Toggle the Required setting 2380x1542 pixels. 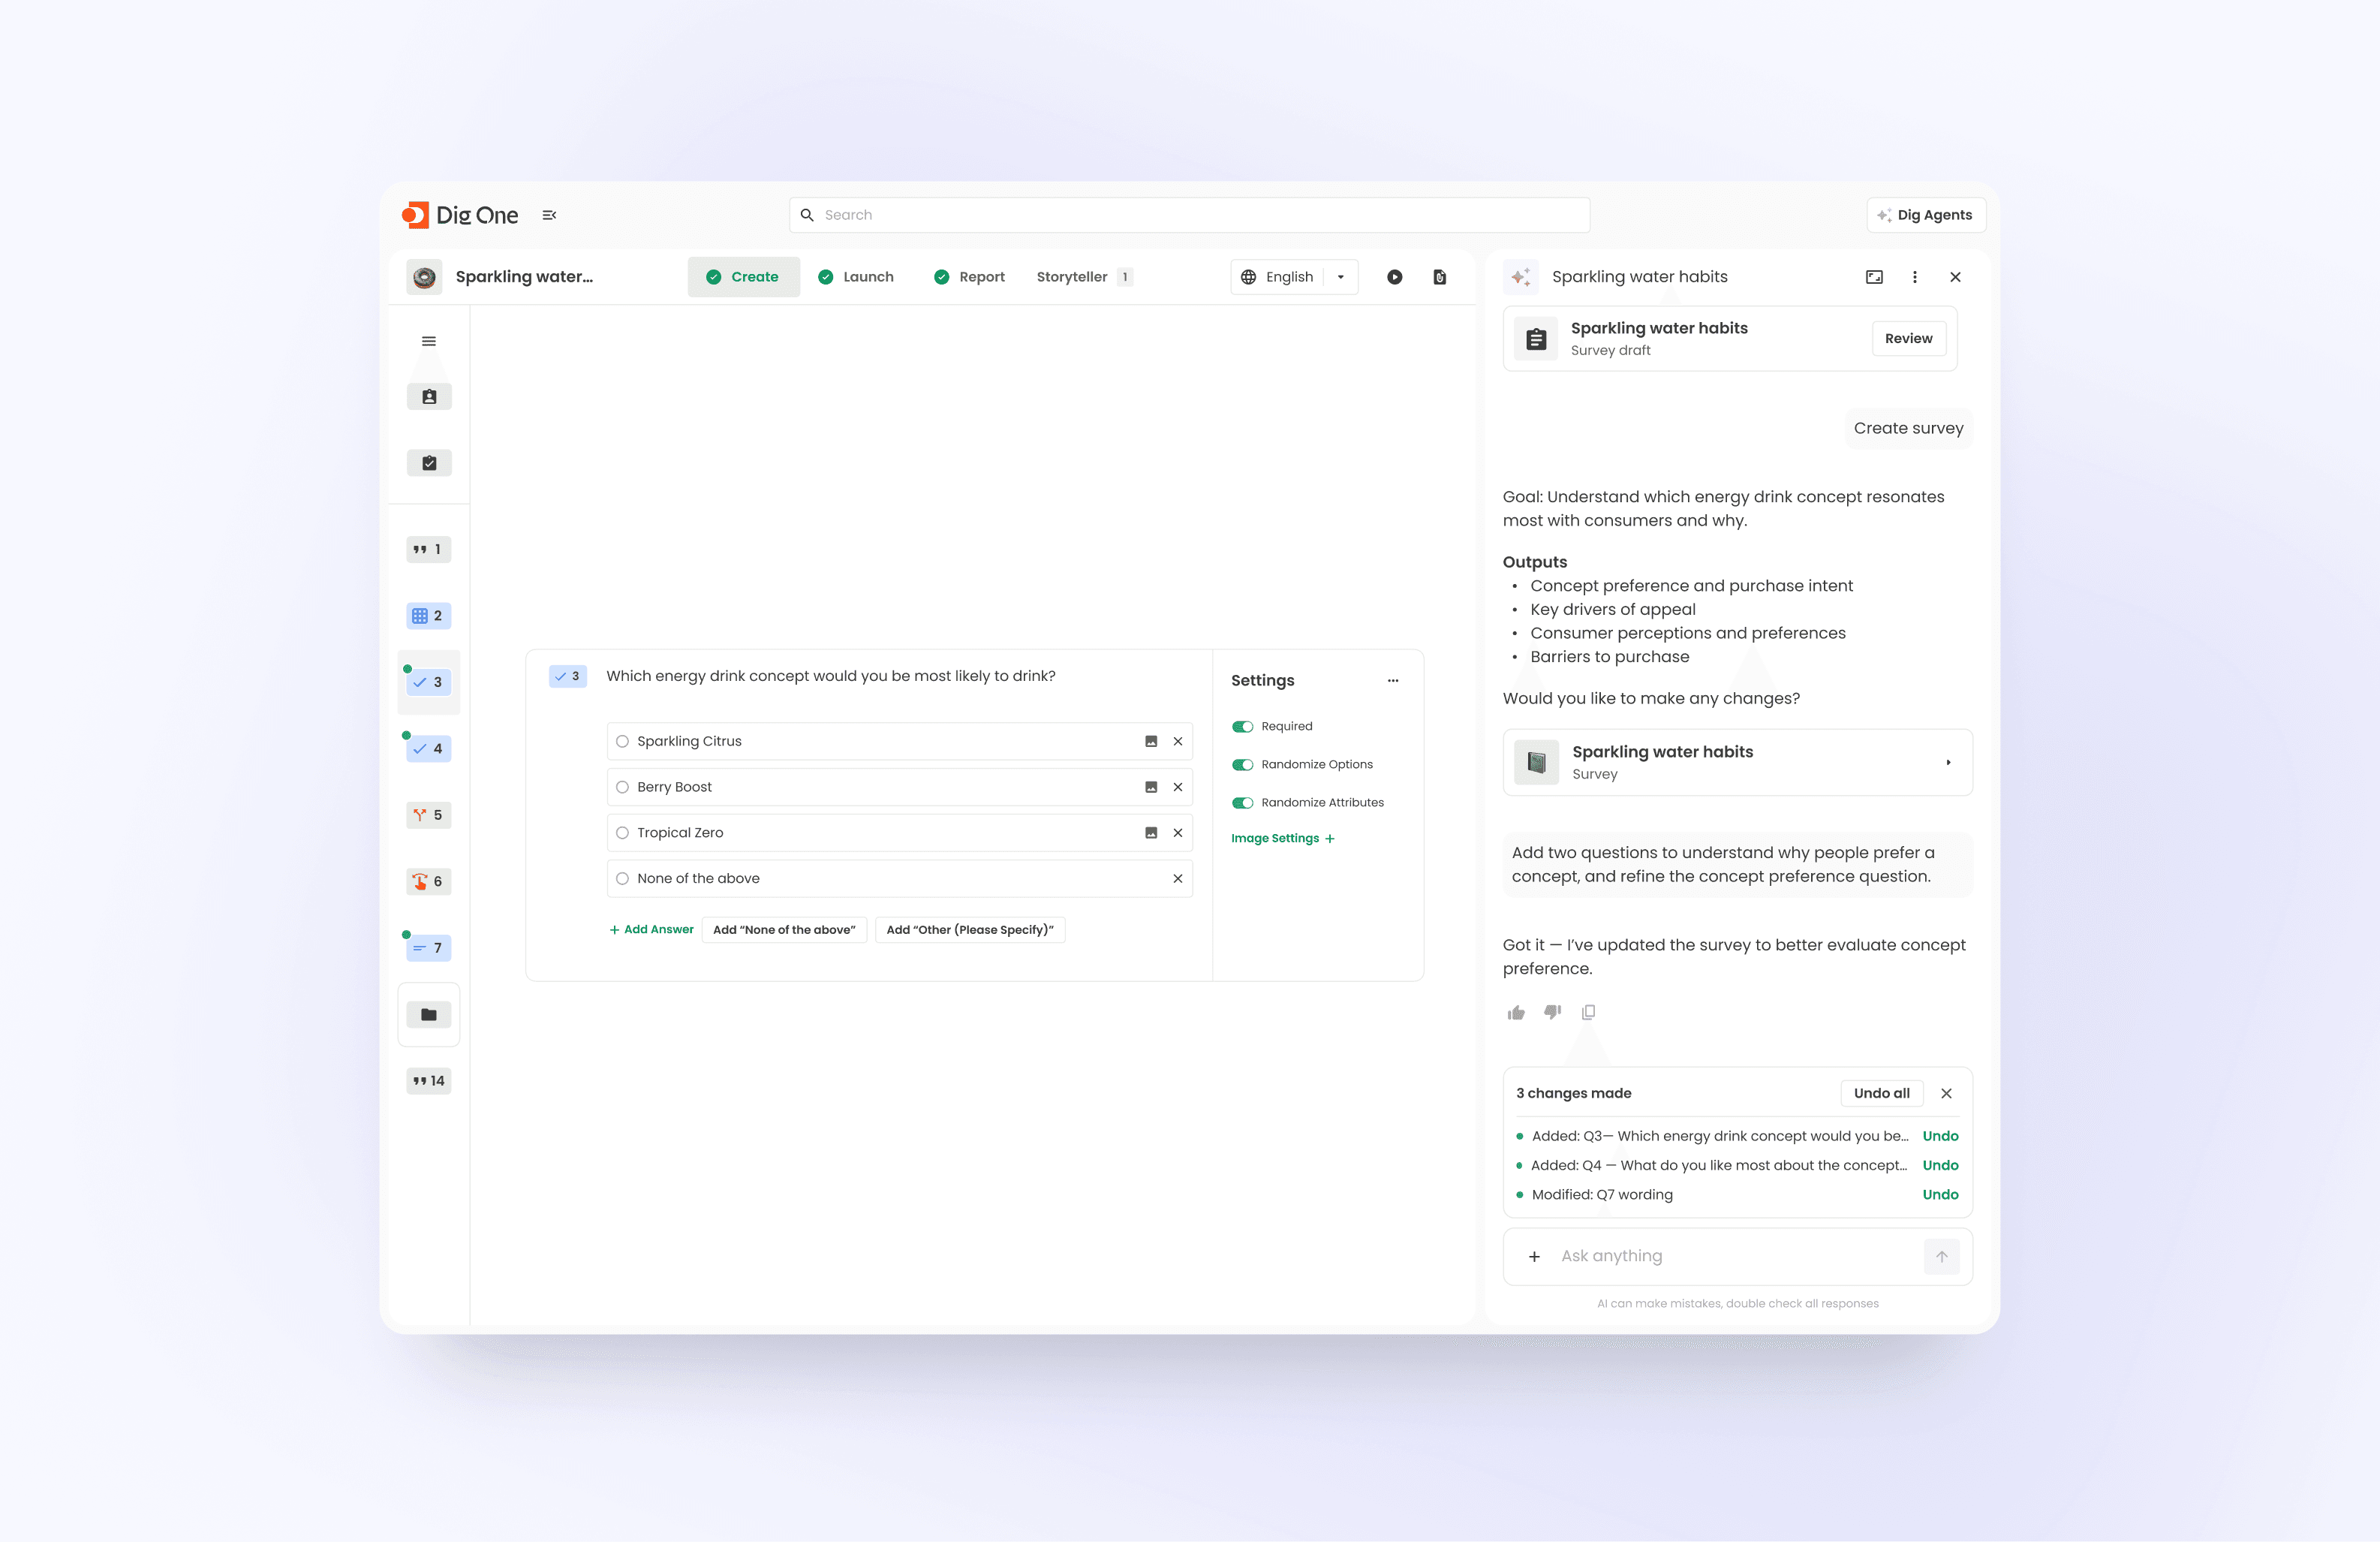click(1242, 727)
